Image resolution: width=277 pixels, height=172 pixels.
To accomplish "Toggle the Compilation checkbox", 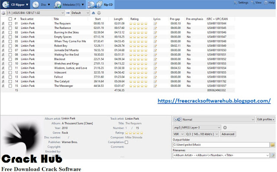I will click(x=126, y=142).
